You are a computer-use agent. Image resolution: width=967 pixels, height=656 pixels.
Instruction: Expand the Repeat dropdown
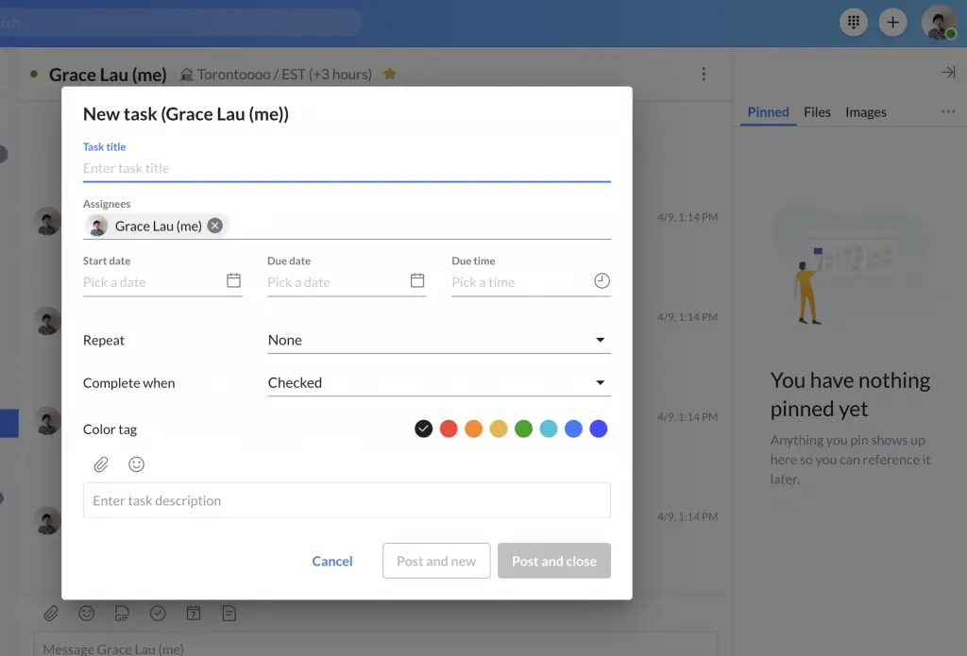pyautogui.click(x=600, y=340)
